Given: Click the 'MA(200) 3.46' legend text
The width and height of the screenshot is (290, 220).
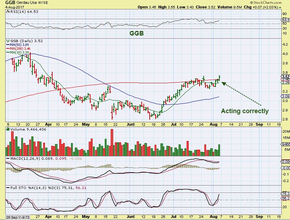Looking at the screenshot, I should click(20, 49).
